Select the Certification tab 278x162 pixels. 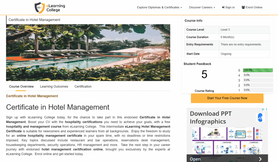tap(83, 86)
